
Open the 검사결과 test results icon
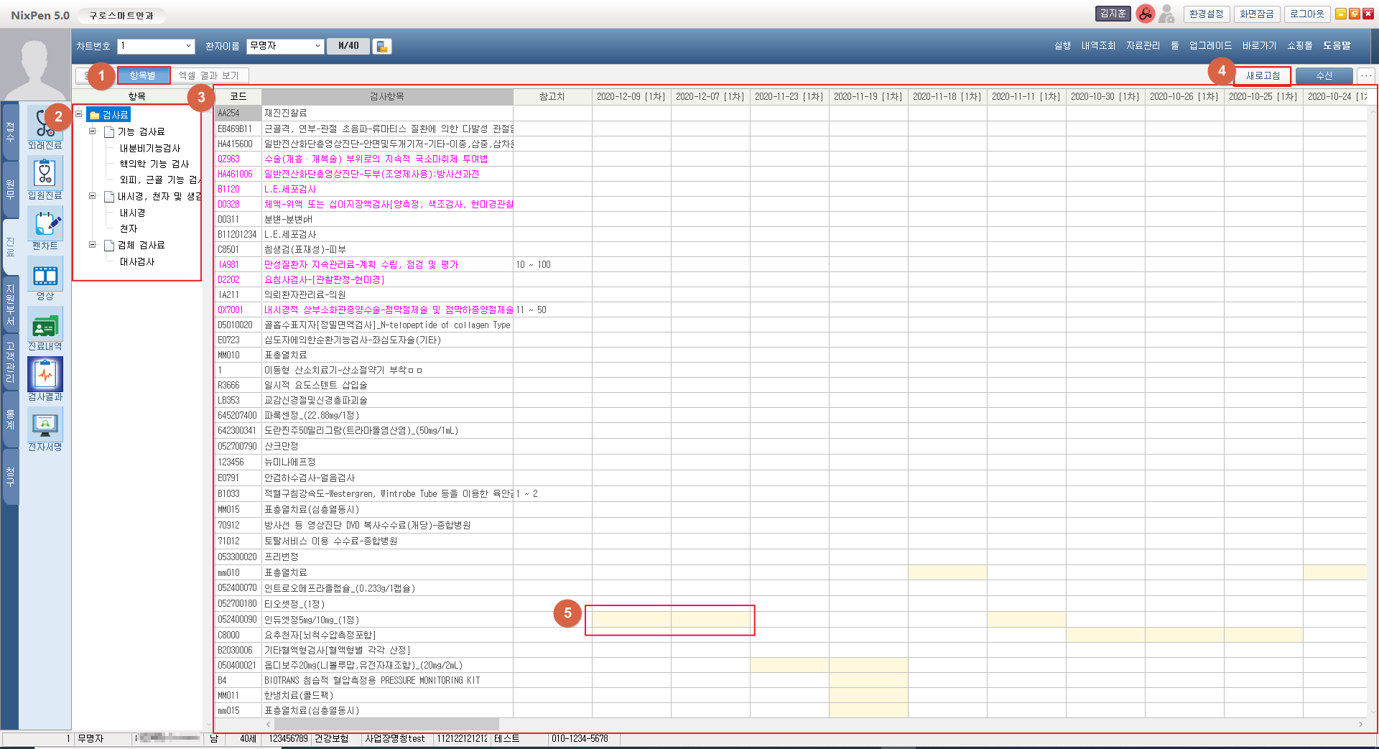[45, 376]
